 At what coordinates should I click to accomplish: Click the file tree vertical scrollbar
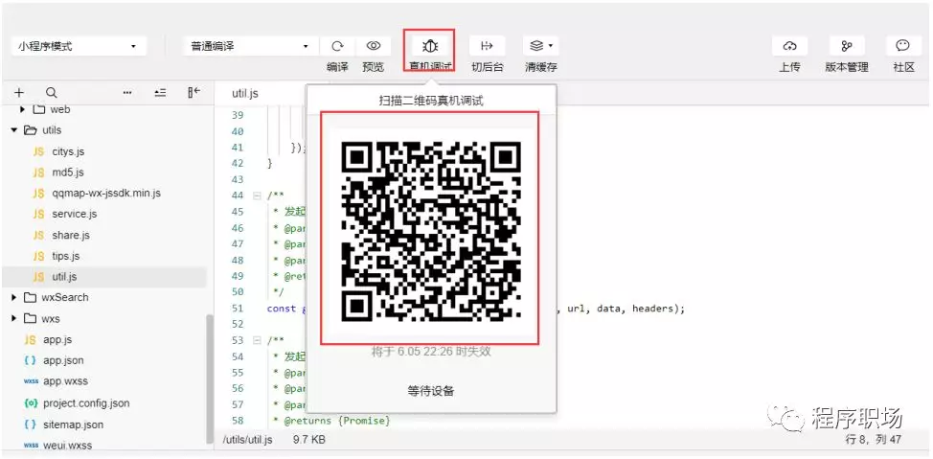coord(210,379)
